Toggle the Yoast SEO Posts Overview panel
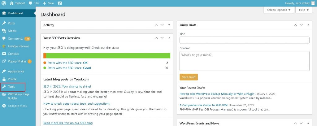 pyautogui.click(x=169, y=38)
